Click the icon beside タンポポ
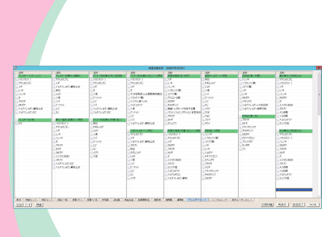The image size is (322, 237). tap(240, 145)
